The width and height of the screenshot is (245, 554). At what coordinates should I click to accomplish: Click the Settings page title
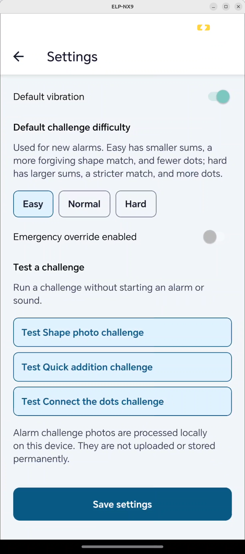coord(72,57)
